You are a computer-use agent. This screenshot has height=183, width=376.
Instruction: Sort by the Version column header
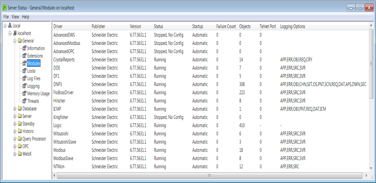coord(141,27)
